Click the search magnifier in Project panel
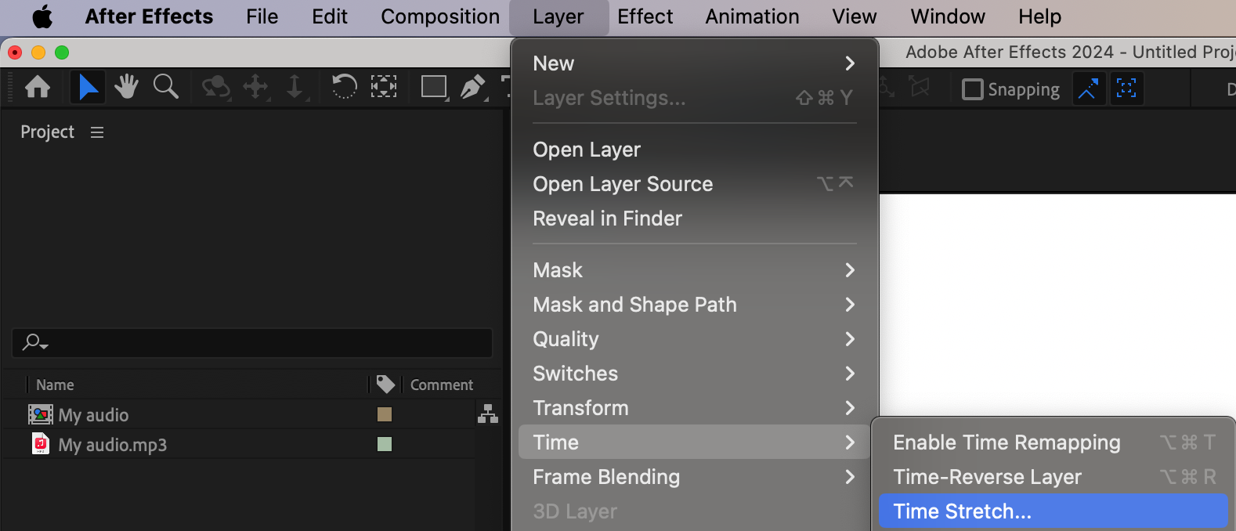Image resolution: width=1236 pixels, height=531 pixels. [34, 342]
